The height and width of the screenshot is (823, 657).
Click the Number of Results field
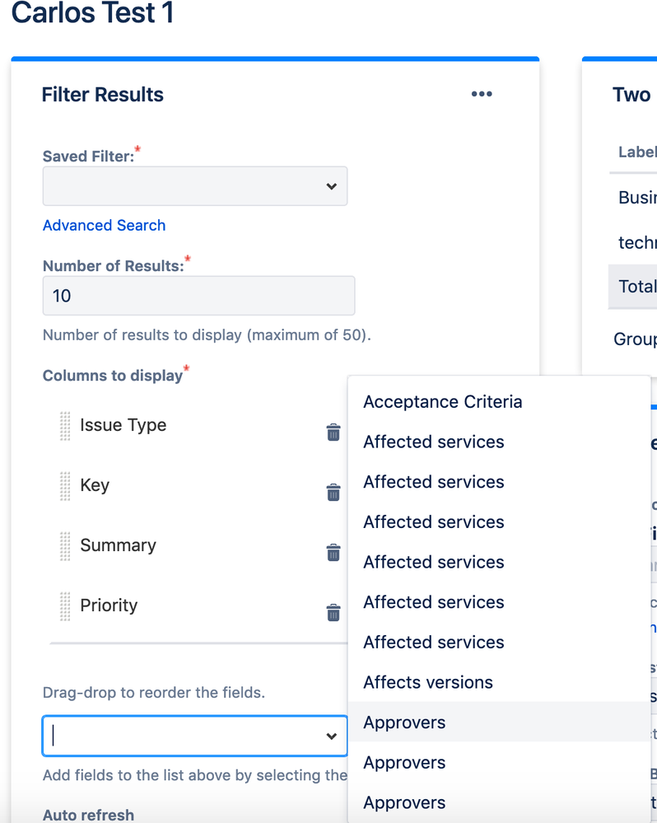(x=198, y=296)
